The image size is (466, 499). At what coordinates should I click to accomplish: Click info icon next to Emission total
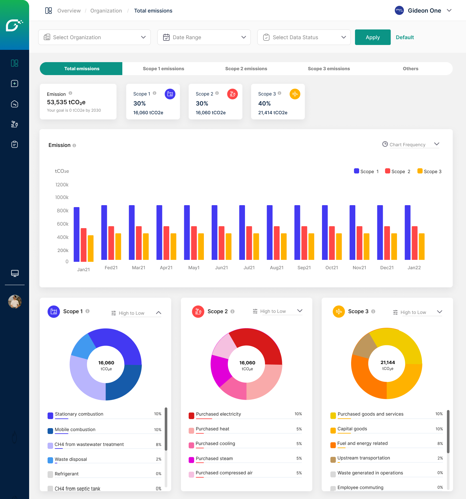click(70, 93)
